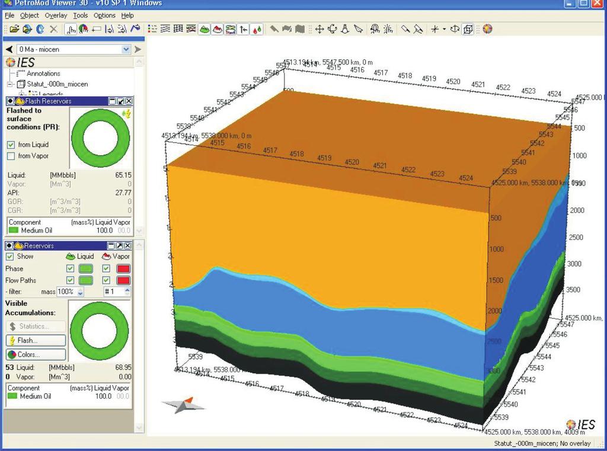Open the Object menu

coord(30,15)
